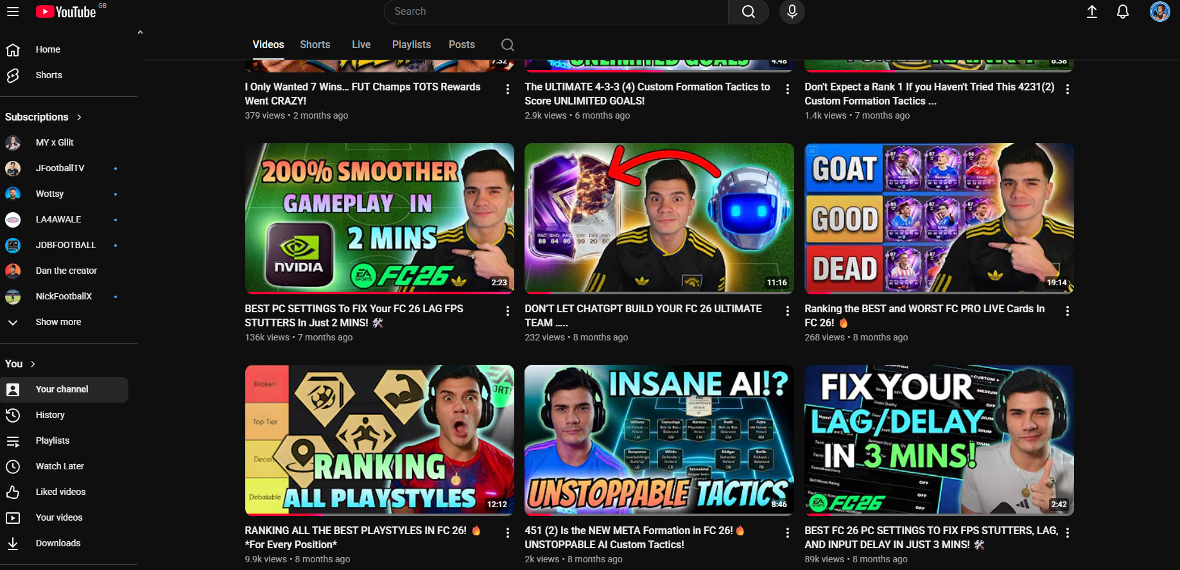Open Your channel in the sidebar
The height and width of the screenshot is (570, 1180).
click(x=64, y=389)
